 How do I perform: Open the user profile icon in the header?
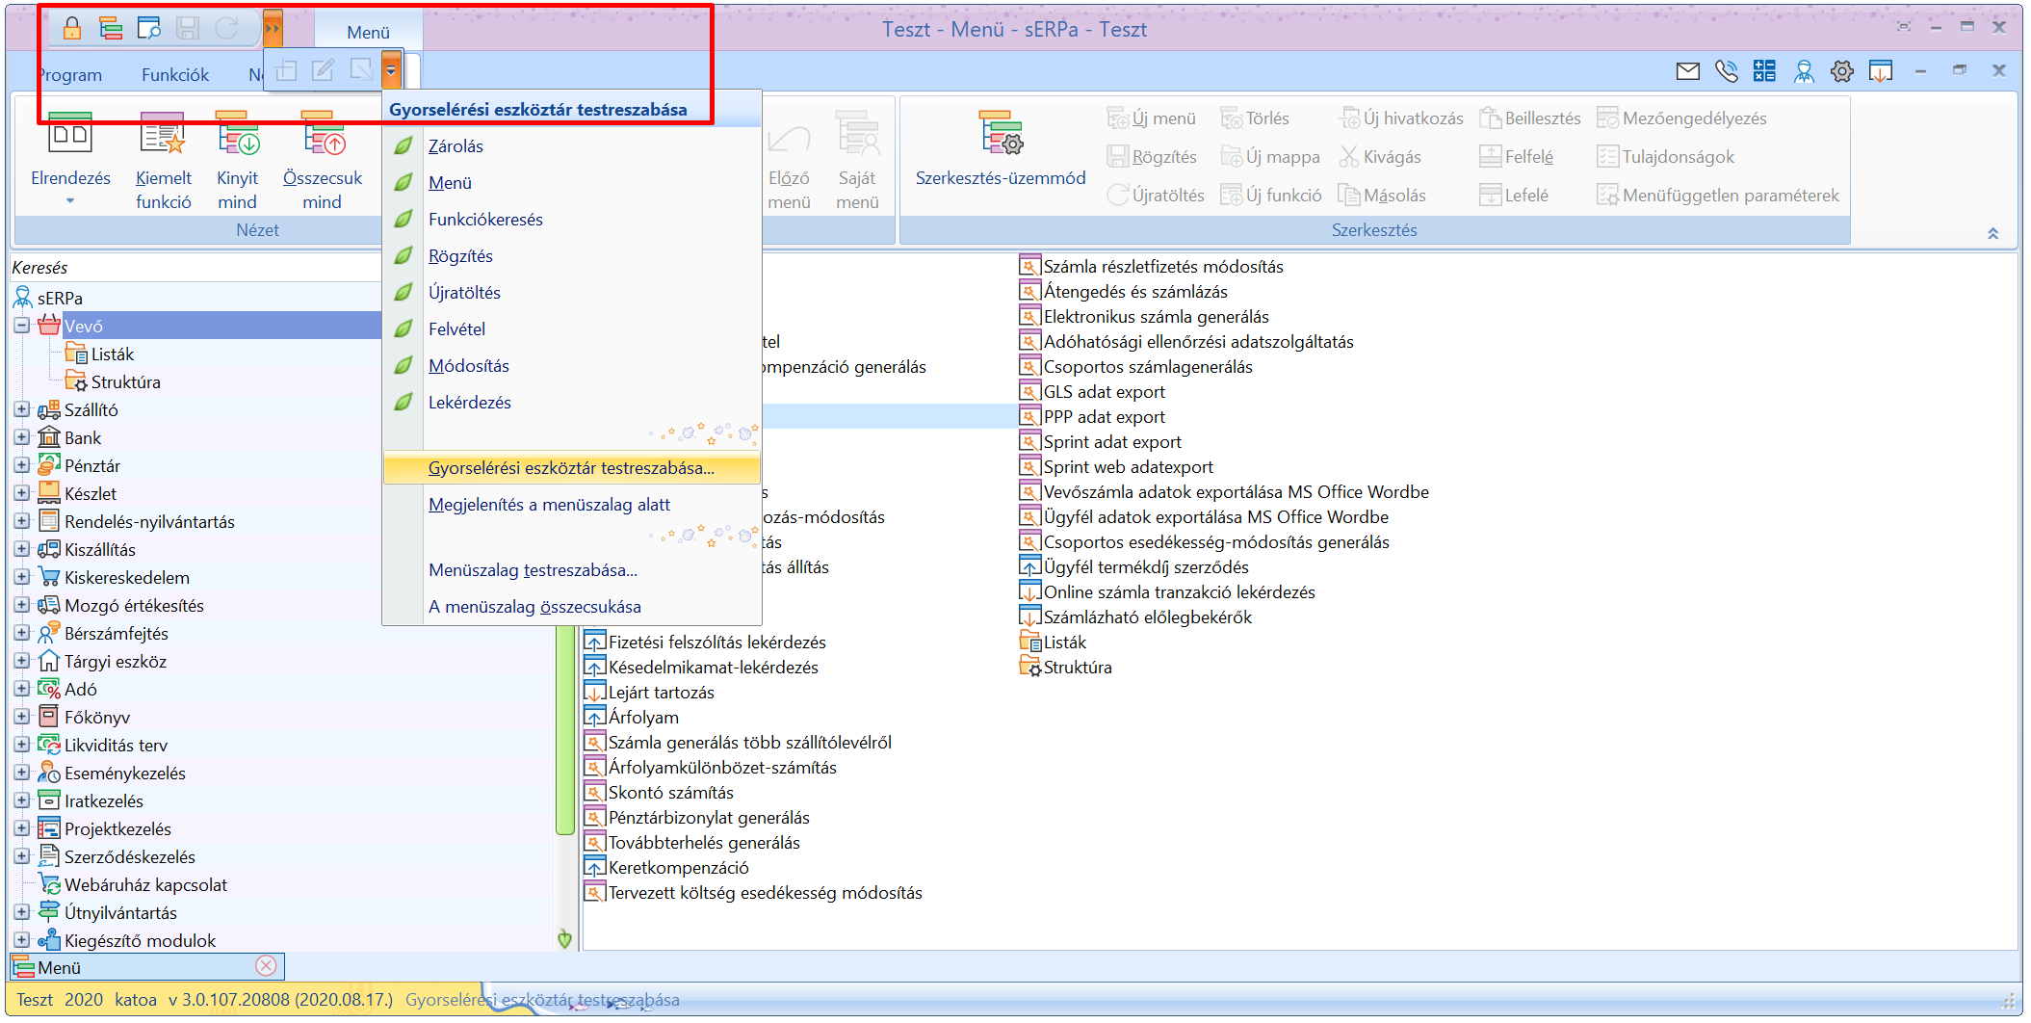point(1804,70)
